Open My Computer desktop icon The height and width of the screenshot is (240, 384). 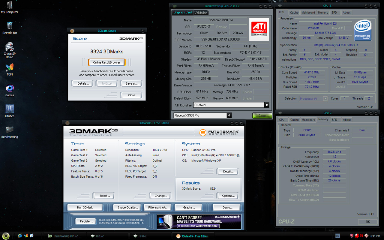[10, 7]
